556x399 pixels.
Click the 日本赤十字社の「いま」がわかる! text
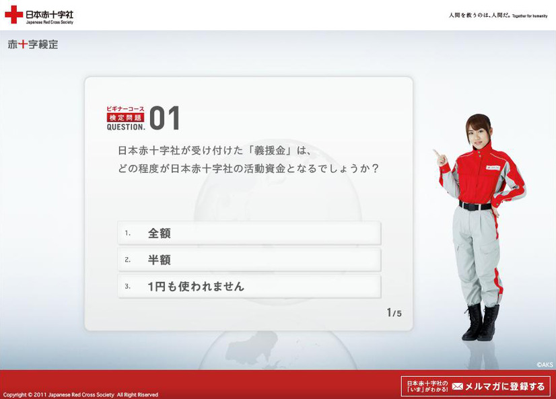click(x=427, y=386)
